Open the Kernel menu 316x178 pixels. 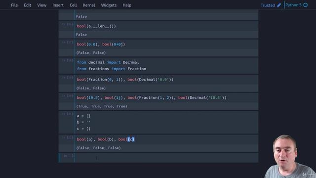[89, 5]
